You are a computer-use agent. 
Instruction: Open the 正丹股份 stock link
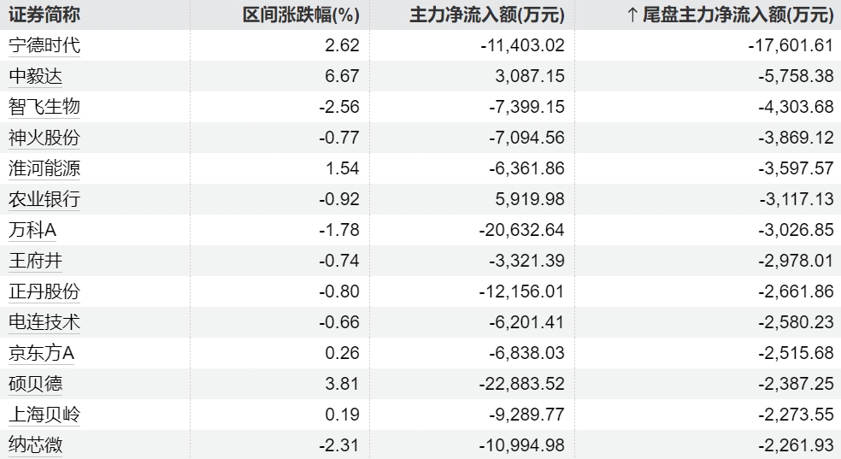pyautogui.click(x=44, y=291)
